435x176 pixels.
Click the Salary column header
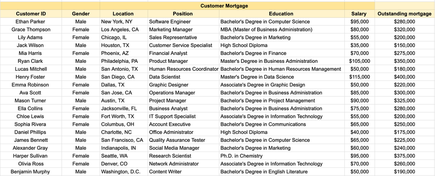point(359,14)
